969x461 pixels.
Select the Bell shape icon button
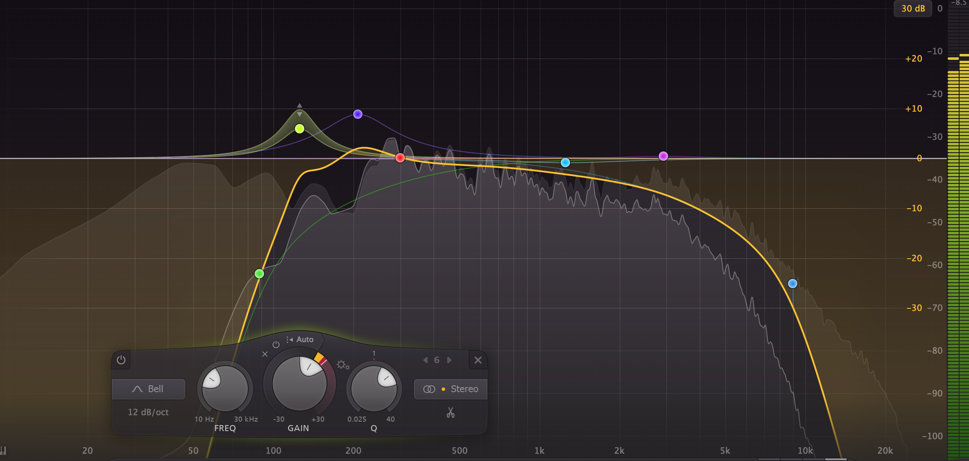click(137, 389)
